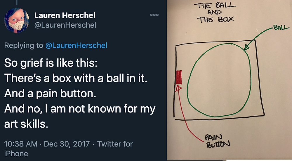The height and width of the screenshot is (161, 292).
Task: Open the attached ball and box drawing
Action: (x=229, y=80)
